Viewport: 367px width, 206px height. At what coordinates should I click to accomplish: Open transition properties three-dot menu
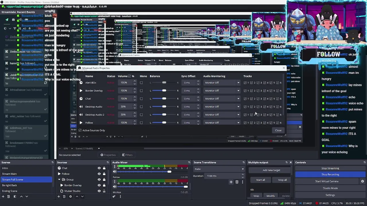point(243,182)
